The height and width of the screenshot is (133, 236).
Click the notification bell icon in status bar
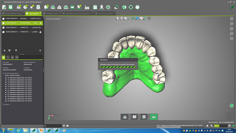207,126
